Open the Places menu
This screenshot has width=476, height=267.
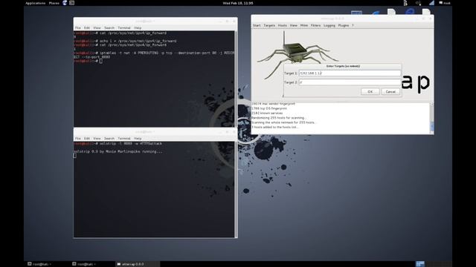coord(54,3)
